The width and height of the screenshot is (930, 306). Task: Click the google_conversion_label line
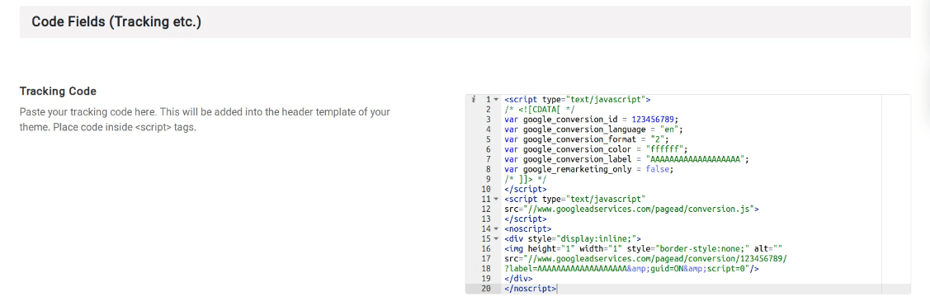click(627, 159)
